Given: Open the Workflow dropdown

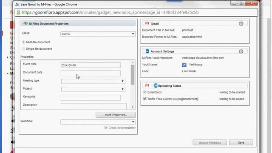Looking at the screenshot, I should point(98,122).
